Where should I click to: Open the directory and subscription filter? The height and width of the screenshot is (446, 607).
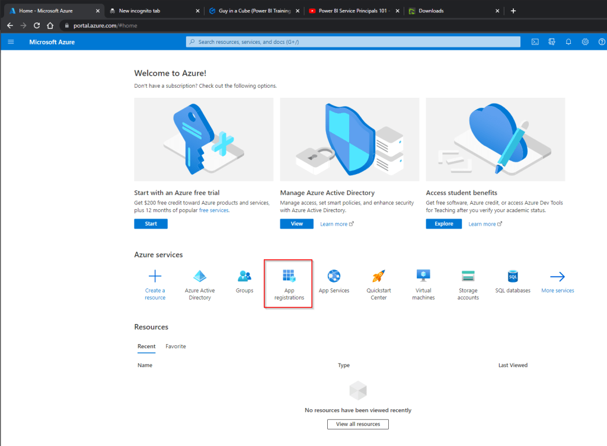552,41
